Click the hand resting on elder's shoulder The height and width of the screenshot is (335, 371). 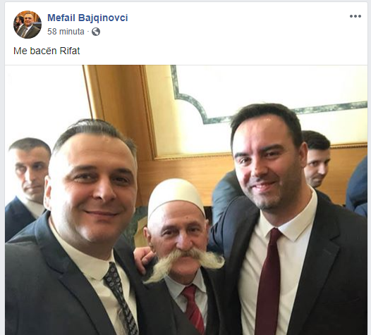coord(143,259)
